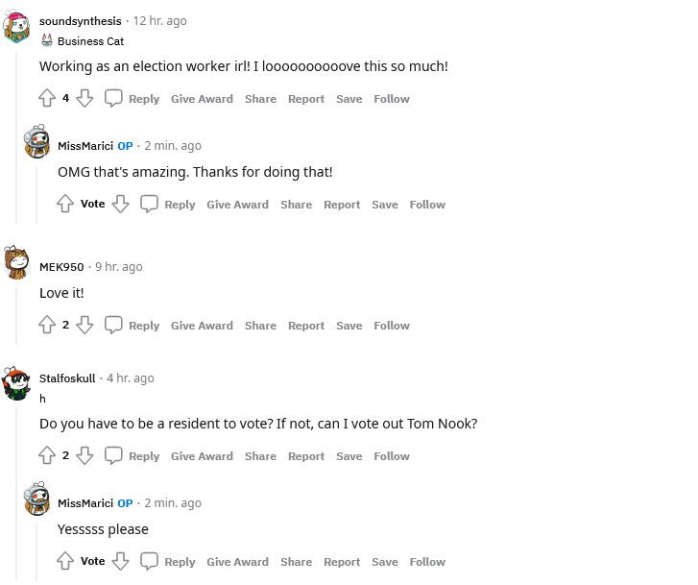Open Stalfoskull's user profile link
Image resolution: width=698 pixels, height=585 pixels.
pyautogui.click(x=67, y=378)
